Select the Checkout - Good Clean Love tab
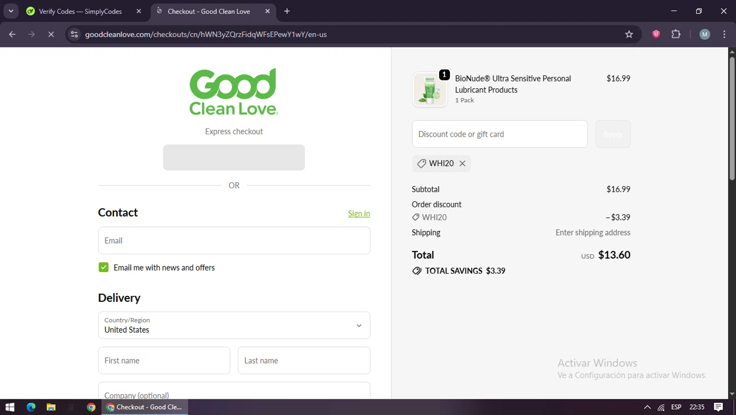736x415 pixels. click(209, 11)
